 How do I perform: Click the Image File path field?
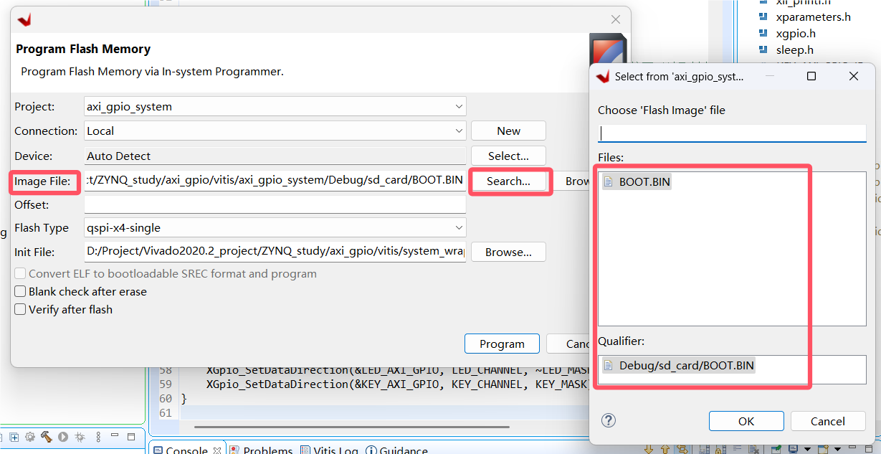coord(275,180)
